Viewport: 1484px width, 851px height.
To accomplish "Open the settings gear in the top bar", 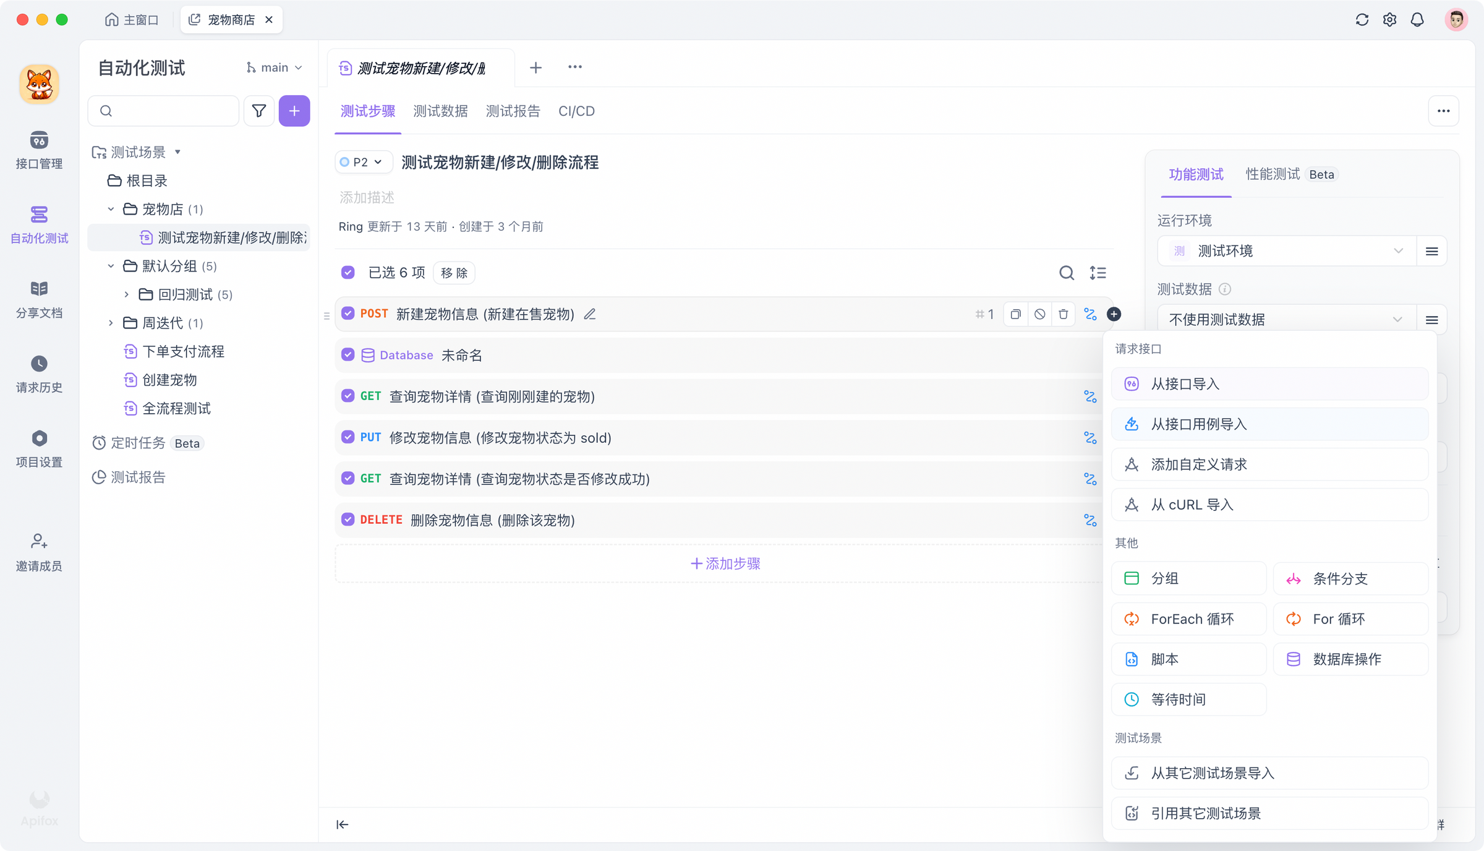I will pos(1389,19).
